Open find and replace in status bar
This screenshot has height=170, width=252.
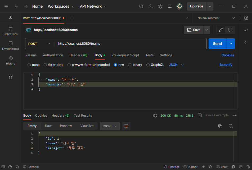point(17,167)
